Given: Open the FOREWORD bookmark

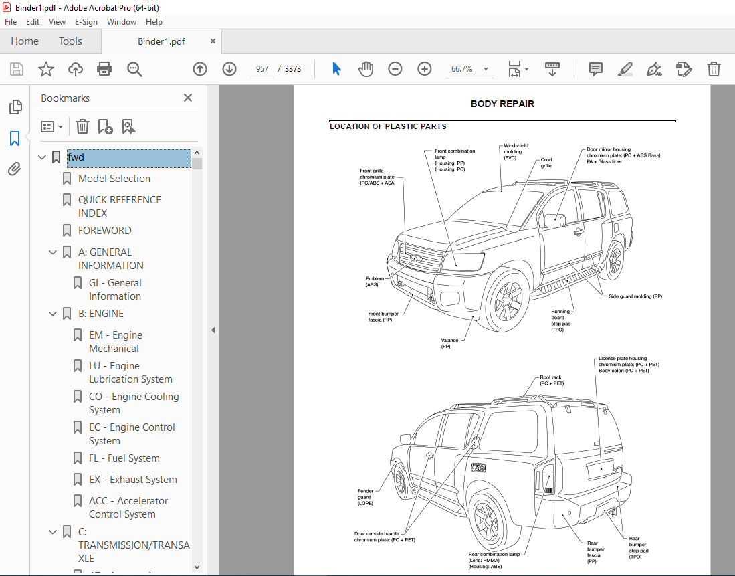Looking at the screenshot, I should tap(104, 230).
